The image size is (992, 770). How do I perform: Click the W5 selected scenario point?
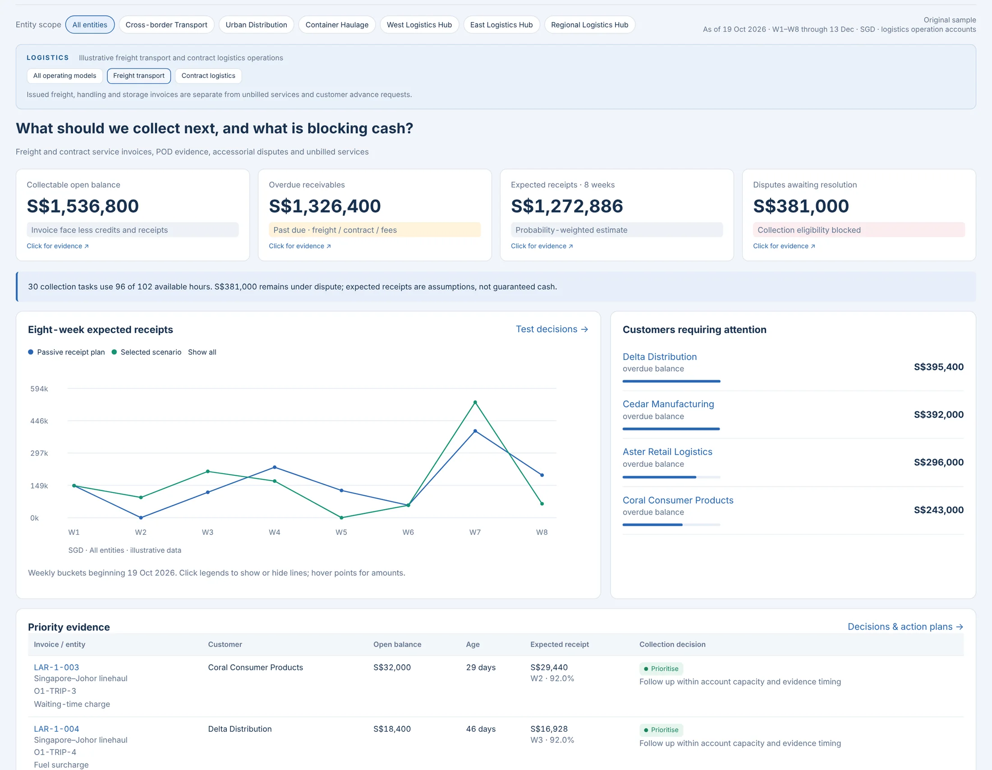[342, 518]
